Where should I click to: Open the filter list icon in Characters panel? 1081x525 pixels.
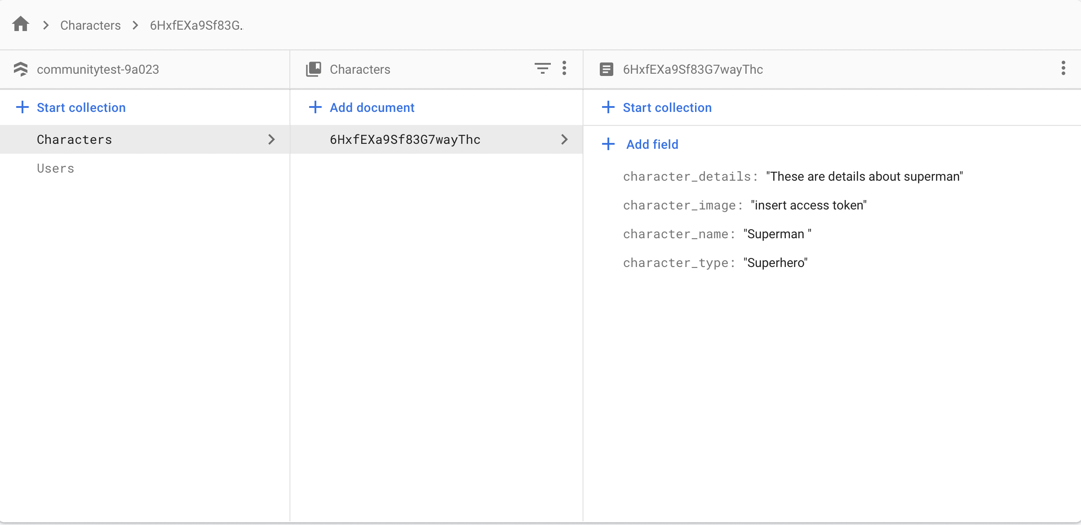tap(542, 69)
